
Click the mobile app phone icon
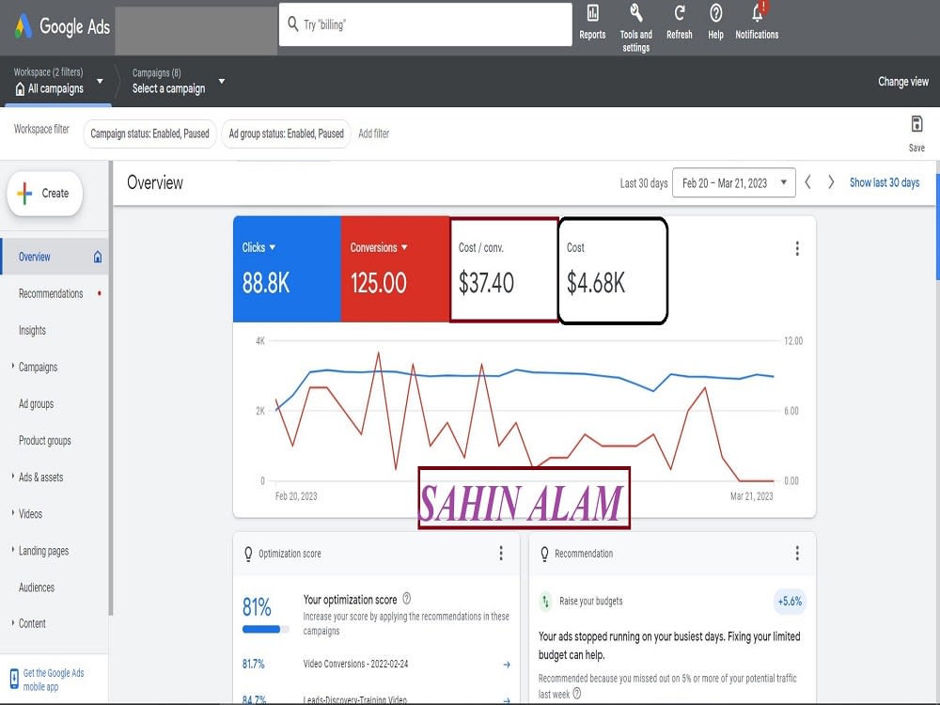coord(14,680)
